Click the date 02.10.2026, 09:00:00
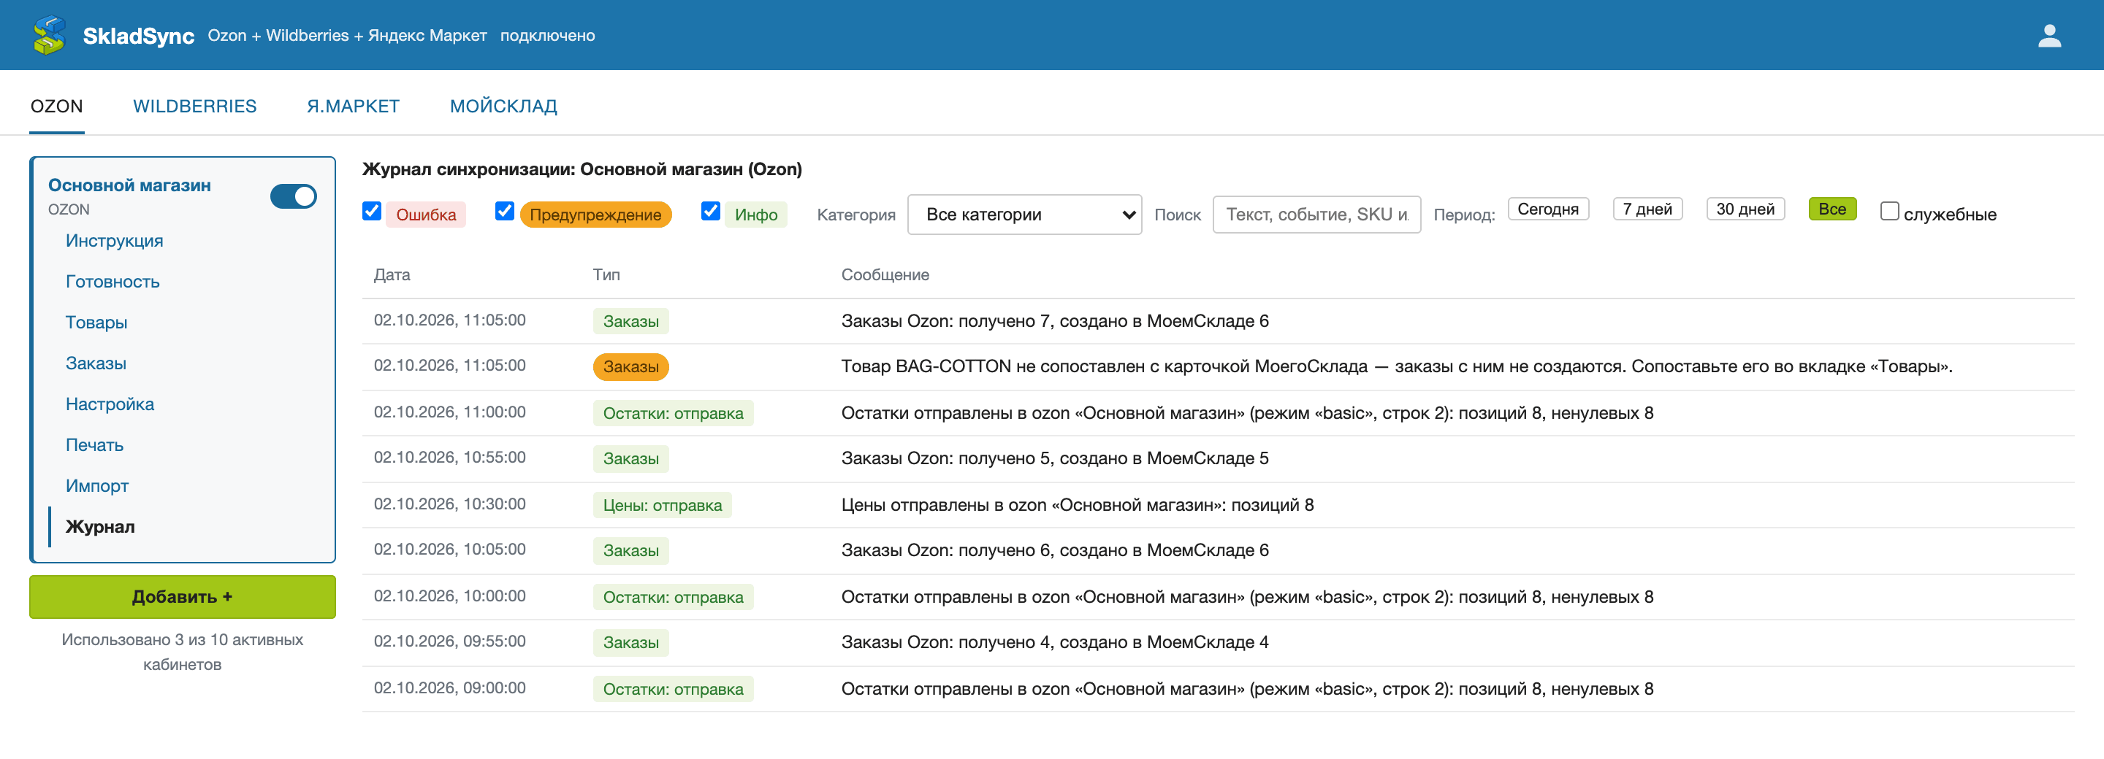This screenshot has width=2104, height=759. (x=449, y=688)
